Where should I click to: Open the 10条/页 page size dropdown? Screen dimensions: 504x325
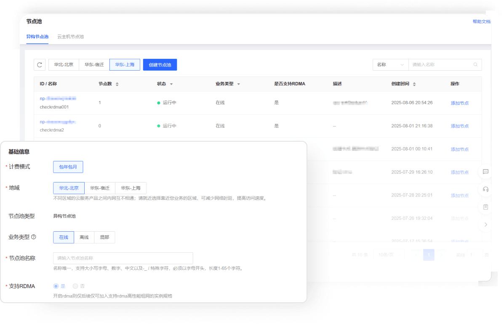pyautogui.click(x=389, y=254)
